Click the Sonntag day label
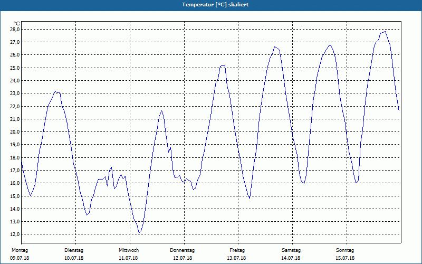The image size is (422, 264). pos(345,250)
